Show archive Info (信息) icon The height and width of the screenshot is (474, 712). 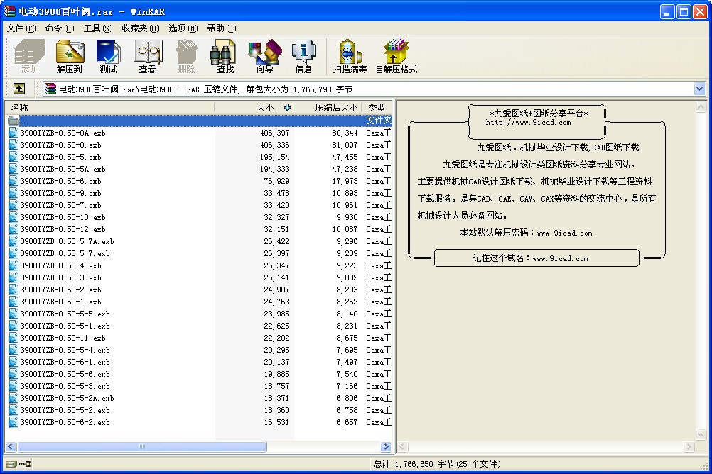point(303,56)
